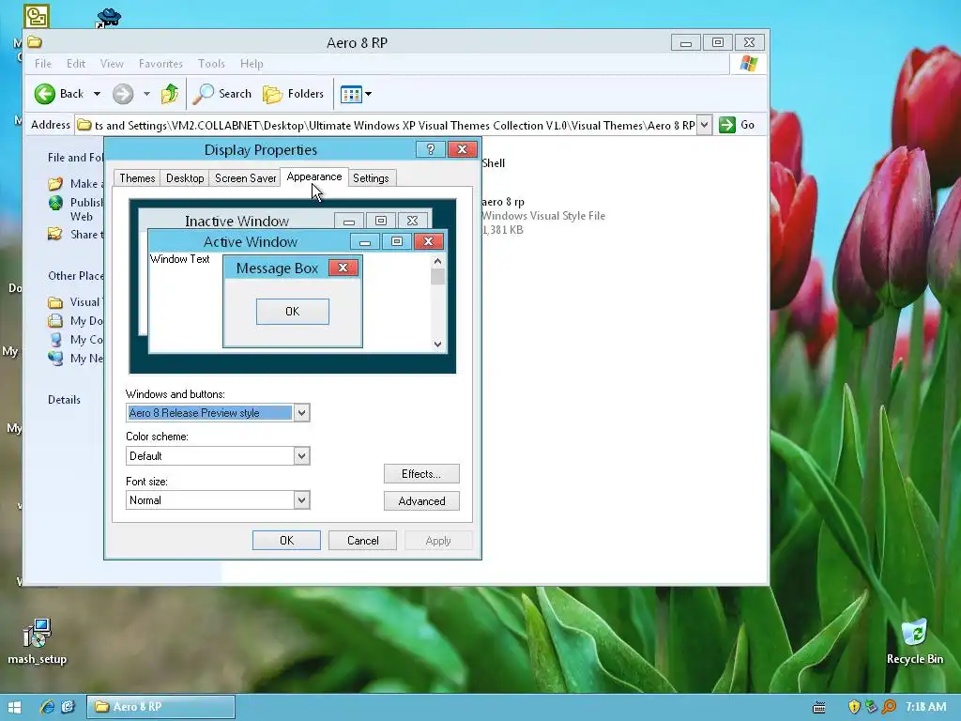Open the View menu
Image resolution: width=961 pixels, height=721 pixels.
click(x=112, y=64)
